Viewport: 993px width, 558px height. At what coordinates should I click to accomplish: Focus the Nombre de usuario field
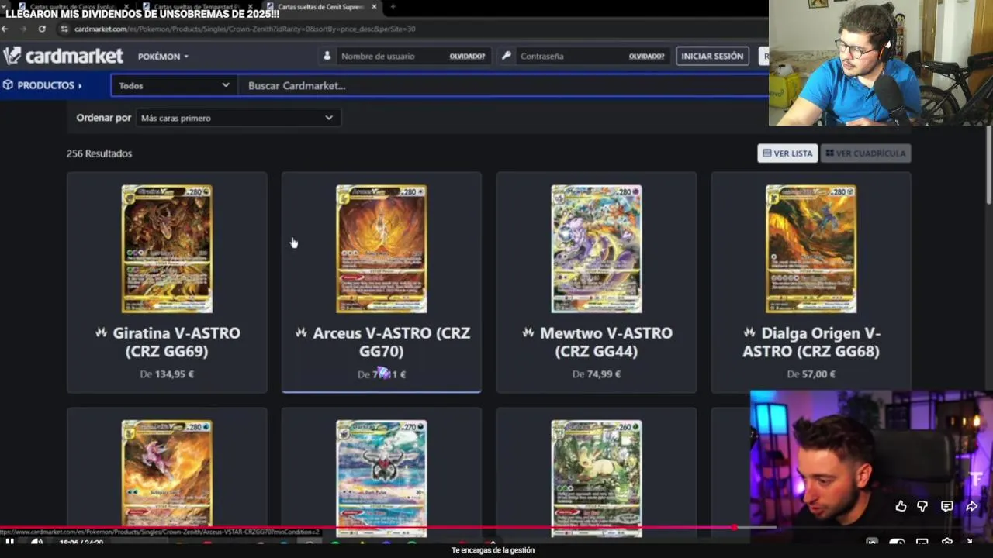pos(392,56)
